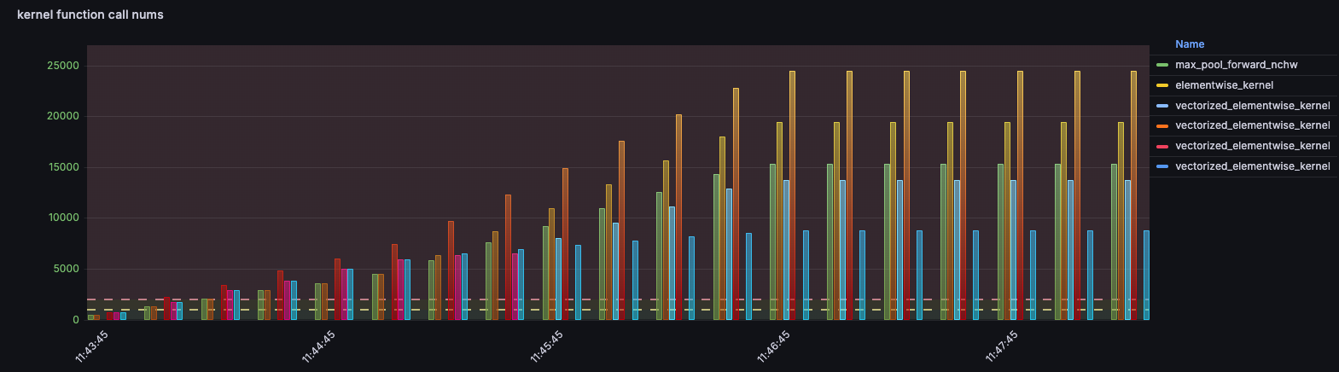Viewport: 1339px width, 372px height.
Task: Click the 11:46:45 x-axis time label
Action: (x=774, y=346)
